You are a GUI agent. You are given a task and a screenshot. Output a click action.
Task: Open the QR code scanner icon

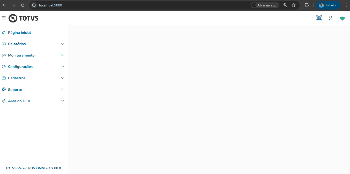click(x=319, y=18)
